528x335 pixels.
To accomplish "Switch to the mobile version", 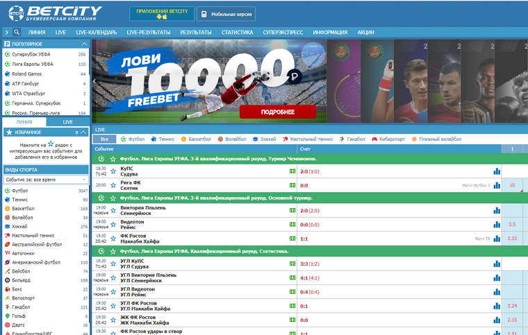I will pyautogui.click(x=226, y=14).
